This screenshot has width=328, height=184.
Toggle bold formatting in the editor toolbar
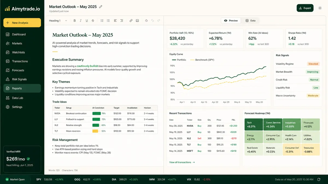click(74, 21)
